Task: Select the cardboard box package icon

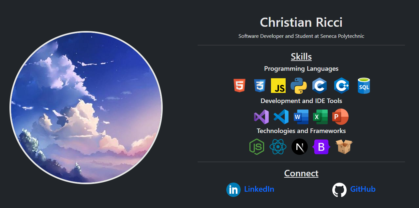Action: point(344,147)
